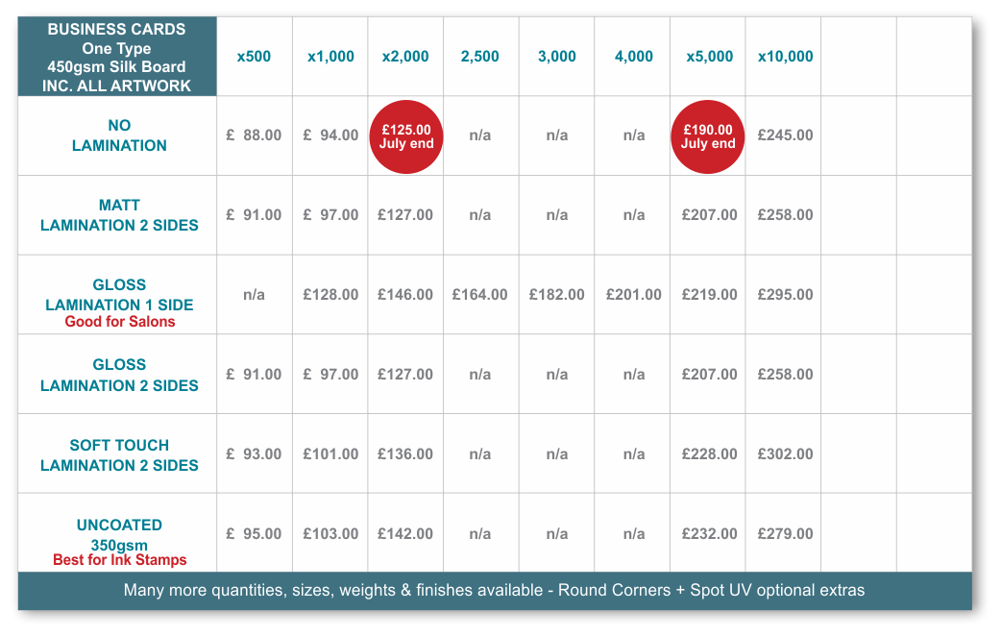Click the Best for Ink Stamps note
This screenshot has height=636, width=1001.
[x=120, y=560]
